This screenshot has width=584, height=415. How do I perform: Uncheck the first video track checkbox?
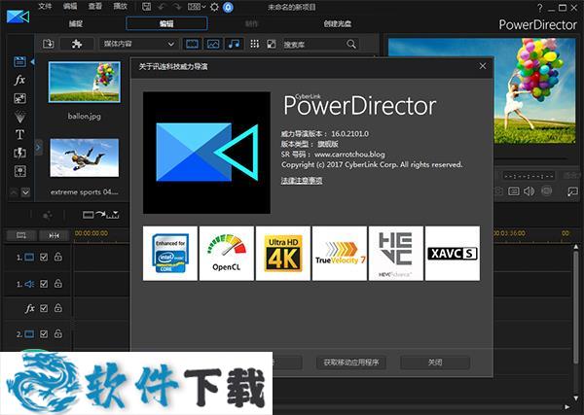pos(44,257)
